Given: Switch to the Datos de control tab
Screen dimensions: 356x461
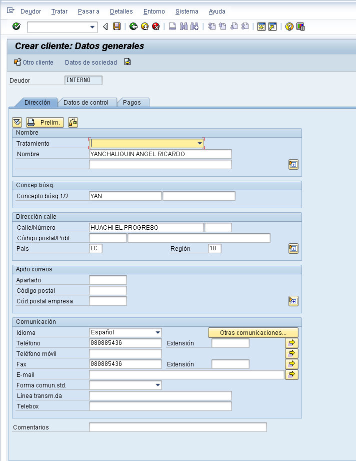Looking at the screenshot, I should pyautogui.click(x=86, y=102).
